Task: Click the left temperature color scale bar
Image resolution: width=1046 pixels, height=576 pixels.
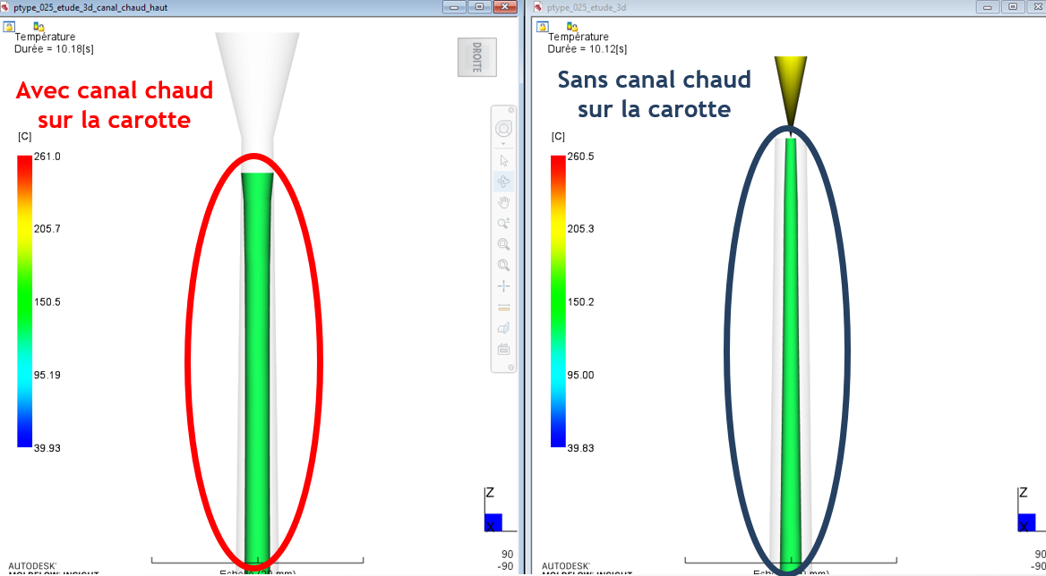Action: 24,301
